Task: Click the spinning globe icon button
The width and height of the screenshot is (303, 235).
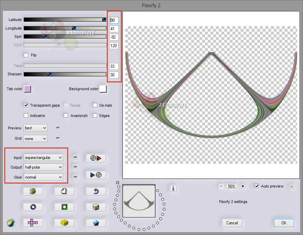Action: pos(33,191)
